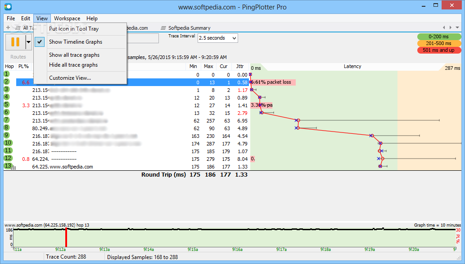465x264 pixels.
Task: Click the 9:15a tick on the timeline
Action: (x=193, y=250)
